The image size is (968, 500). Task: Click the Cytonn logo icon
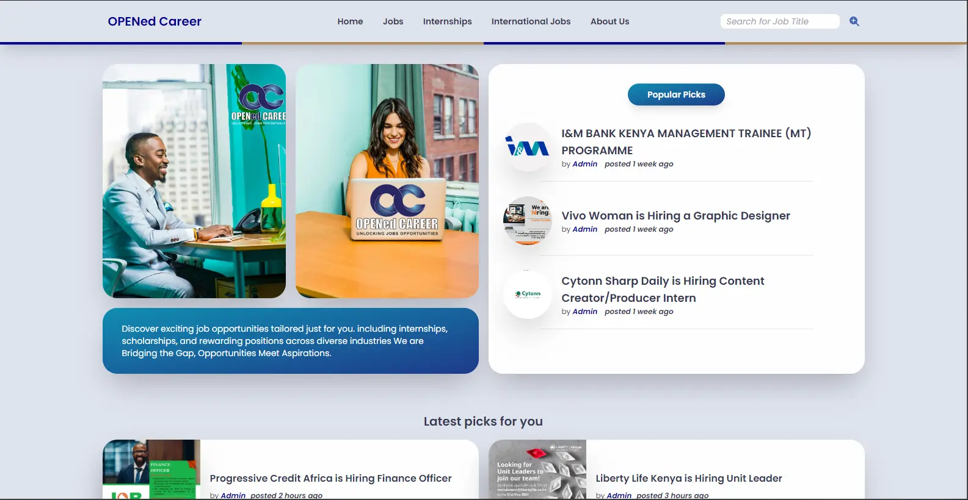tap(527, 295)
